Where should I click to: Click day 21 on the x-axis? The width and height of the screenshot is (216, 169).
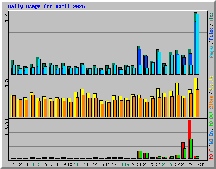139,164
